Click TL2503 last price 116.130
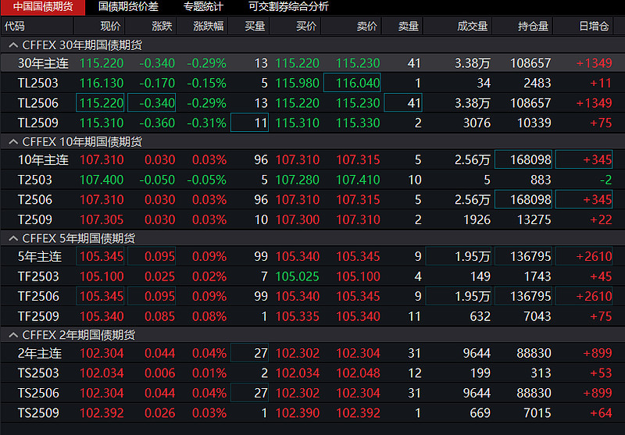Screen dimensions: 625x435 pos(102,83)
